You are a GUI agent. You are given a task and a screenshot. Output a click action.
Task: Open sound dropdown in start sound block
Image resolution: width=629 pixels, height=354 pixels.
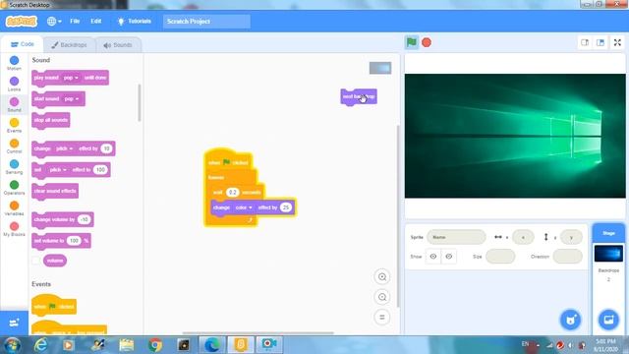click(72, 98)
